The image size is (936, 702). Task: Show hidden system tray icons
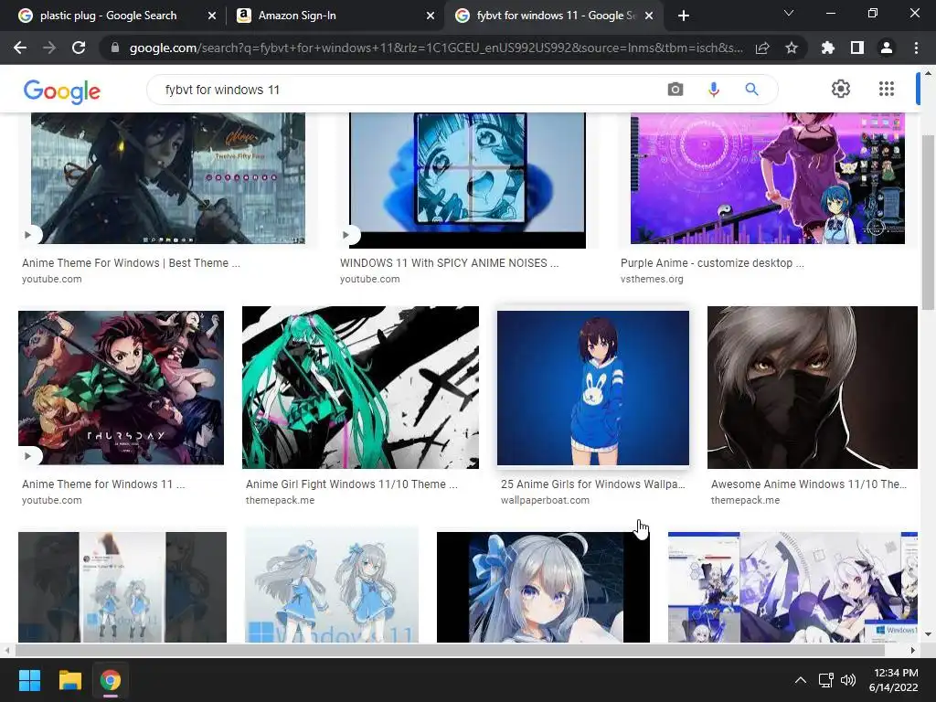(x=801, y=680)
